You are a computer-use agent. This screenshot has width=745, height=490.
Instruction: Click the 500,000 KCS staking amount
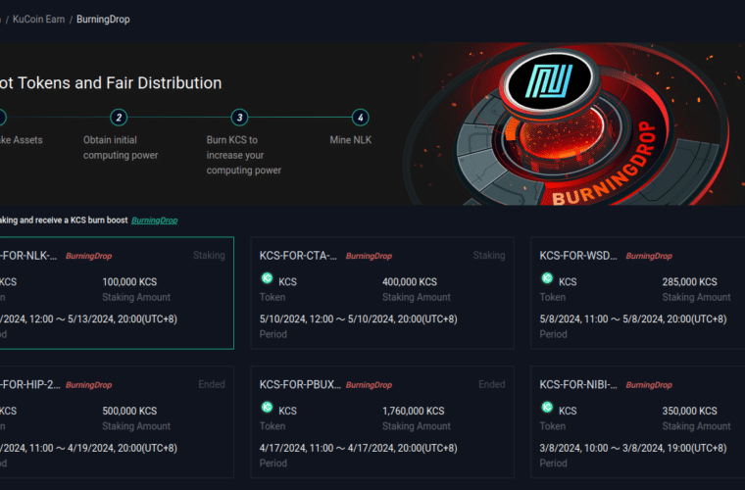129,412
